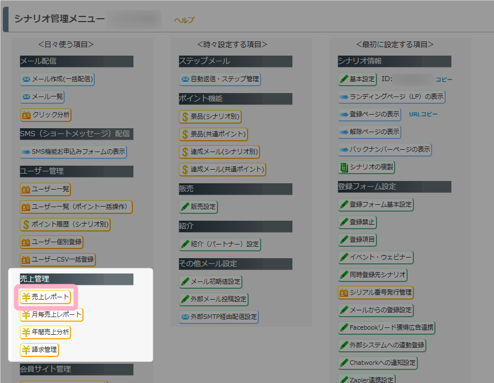Click the envelope icon on 外部SMTP経由配信設定
The image size is (494, 383).
point(185,316)
